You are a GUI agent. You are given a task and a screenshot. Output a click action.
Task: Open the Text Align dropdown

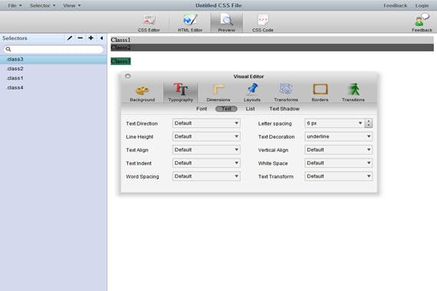pos(206,150)
